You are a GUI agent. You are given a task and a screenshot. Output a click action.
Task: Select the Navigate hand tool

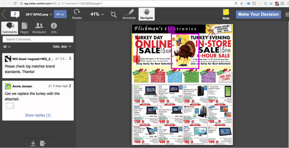[147, 14]
